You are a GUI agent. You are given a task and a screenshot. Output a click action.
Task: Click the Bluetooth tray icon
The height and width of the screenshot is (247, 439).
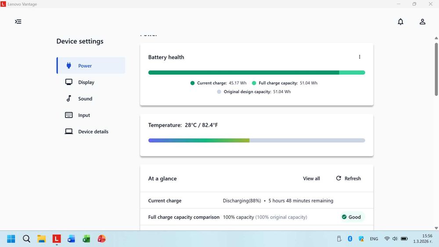pos(350,239)
